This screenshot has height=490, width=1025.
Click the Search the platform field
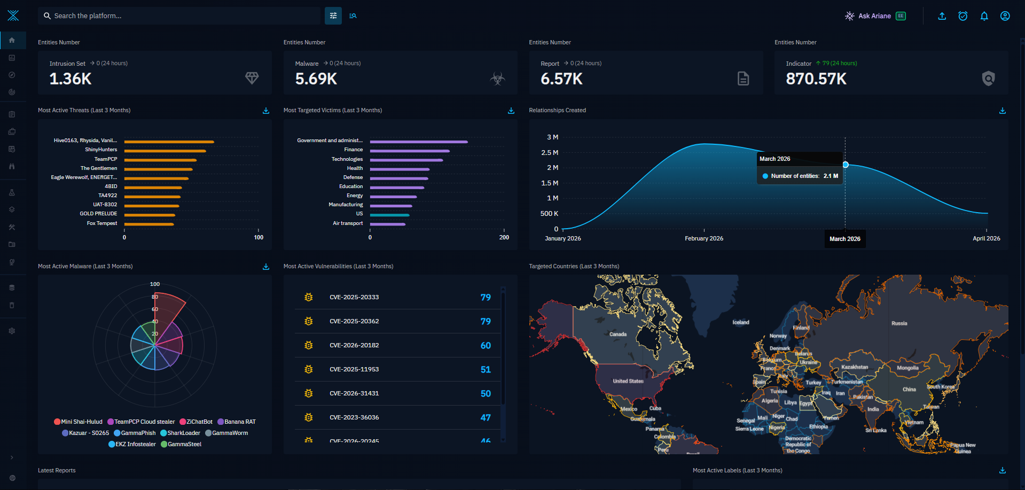click(179, 16)
